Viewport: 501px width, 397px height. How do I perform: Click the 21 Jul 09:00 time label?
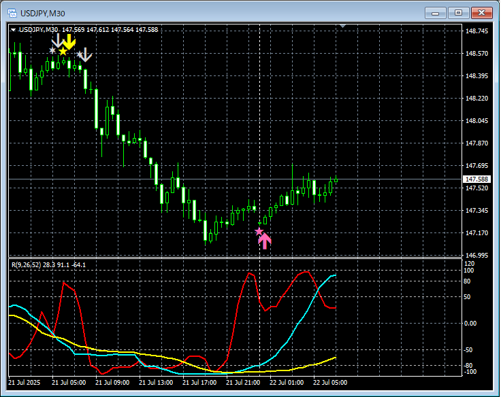[112, 382]
